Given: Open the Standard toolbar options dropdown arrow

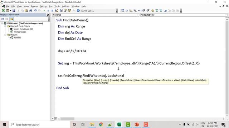Looking at the screenshot, I should coord(117,11).
